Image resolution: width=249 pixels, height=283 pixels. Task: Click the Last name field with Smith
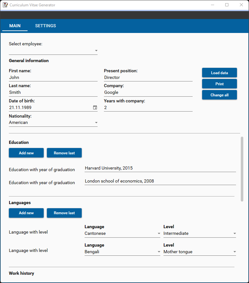point(53,93)
